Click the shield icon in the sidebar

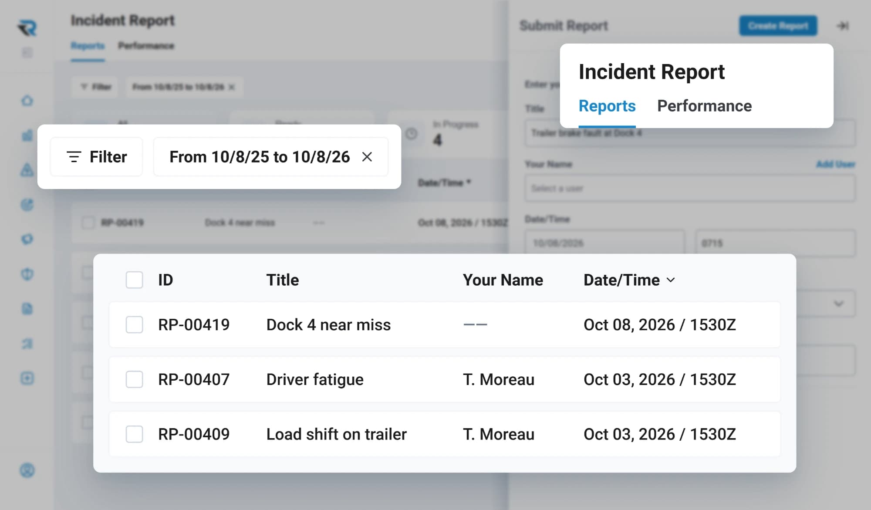pyautogui.click(x=27, y=274)
